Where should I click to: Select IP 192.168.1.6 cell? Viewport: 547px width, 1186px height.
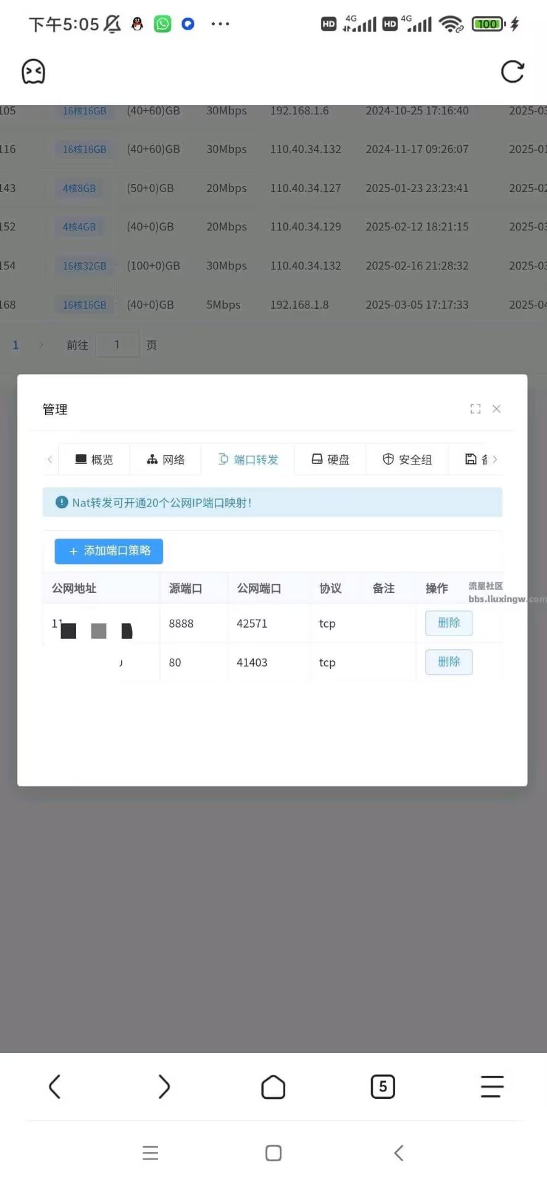click(x=299, y=111)
